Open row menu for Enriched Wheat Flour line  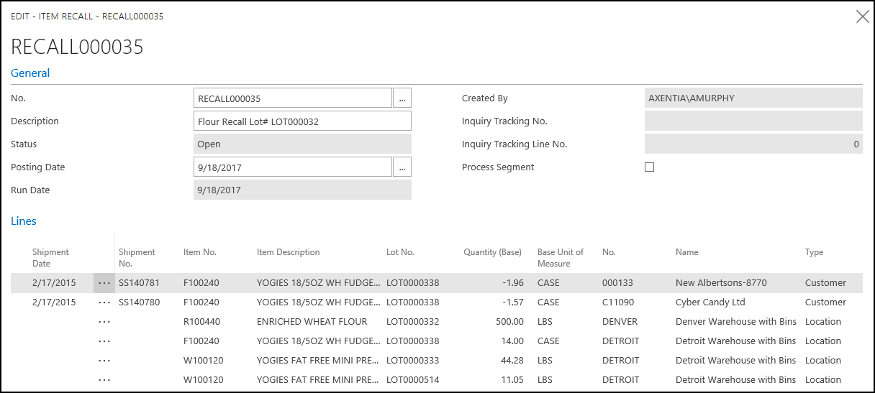(x=104, y=322)
